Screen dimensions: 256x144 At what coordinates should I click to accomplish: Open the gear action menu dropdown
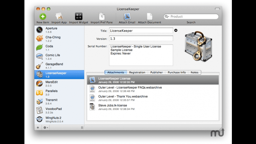pos(46,128)
